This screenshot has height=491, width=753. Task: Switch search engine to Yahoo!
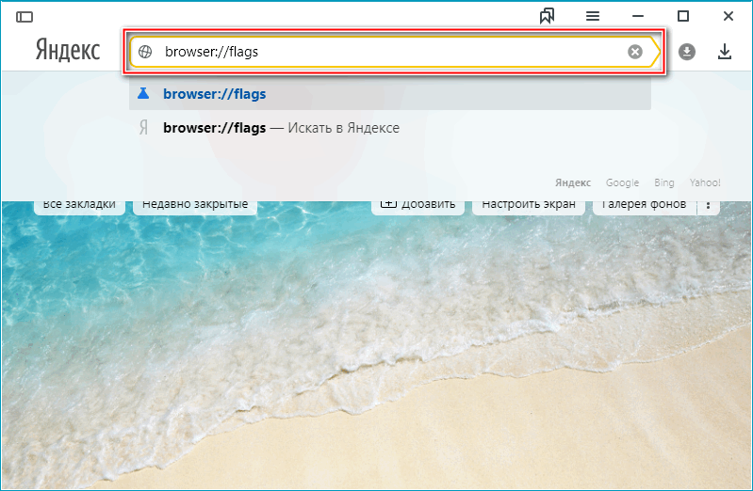(x=705, y=182)
